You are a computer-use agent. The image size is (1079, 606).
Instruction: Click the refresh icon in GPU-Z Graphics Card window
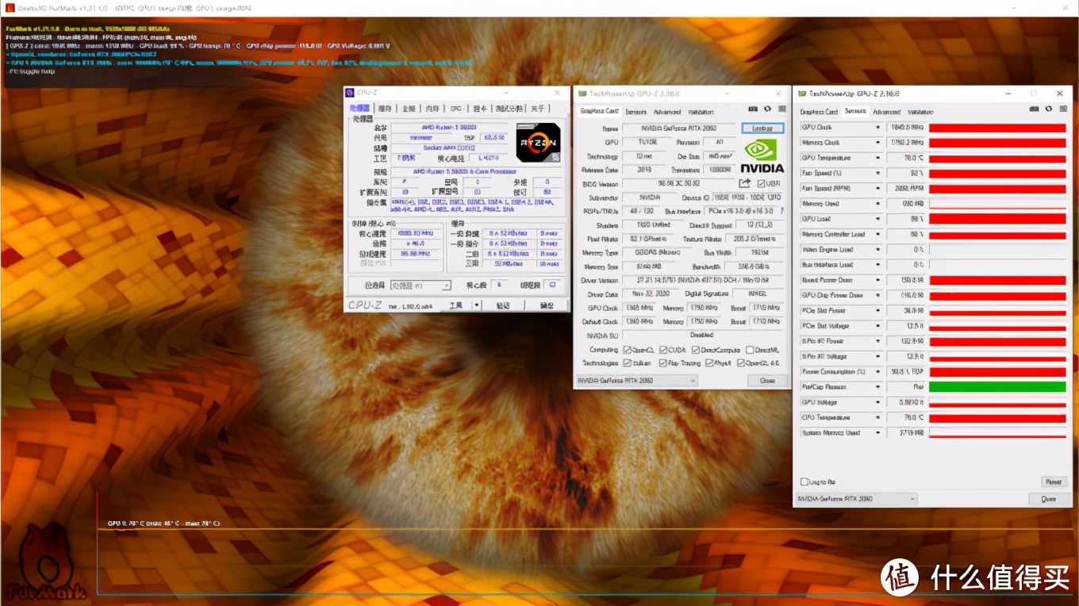point(767,109)
